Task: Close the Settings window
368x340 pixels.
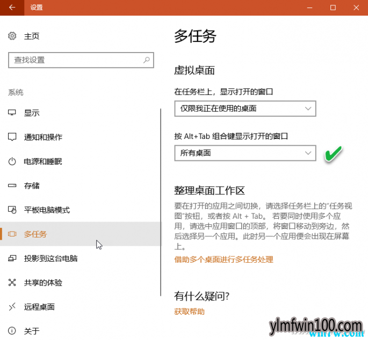Action: pyautogui.click(x=356, y=8)
